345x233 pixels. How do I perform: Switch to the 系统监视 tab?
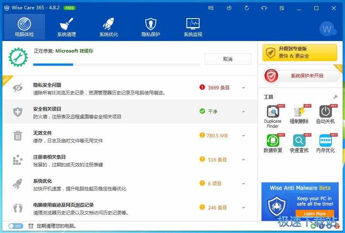click(x=193, y=27)
